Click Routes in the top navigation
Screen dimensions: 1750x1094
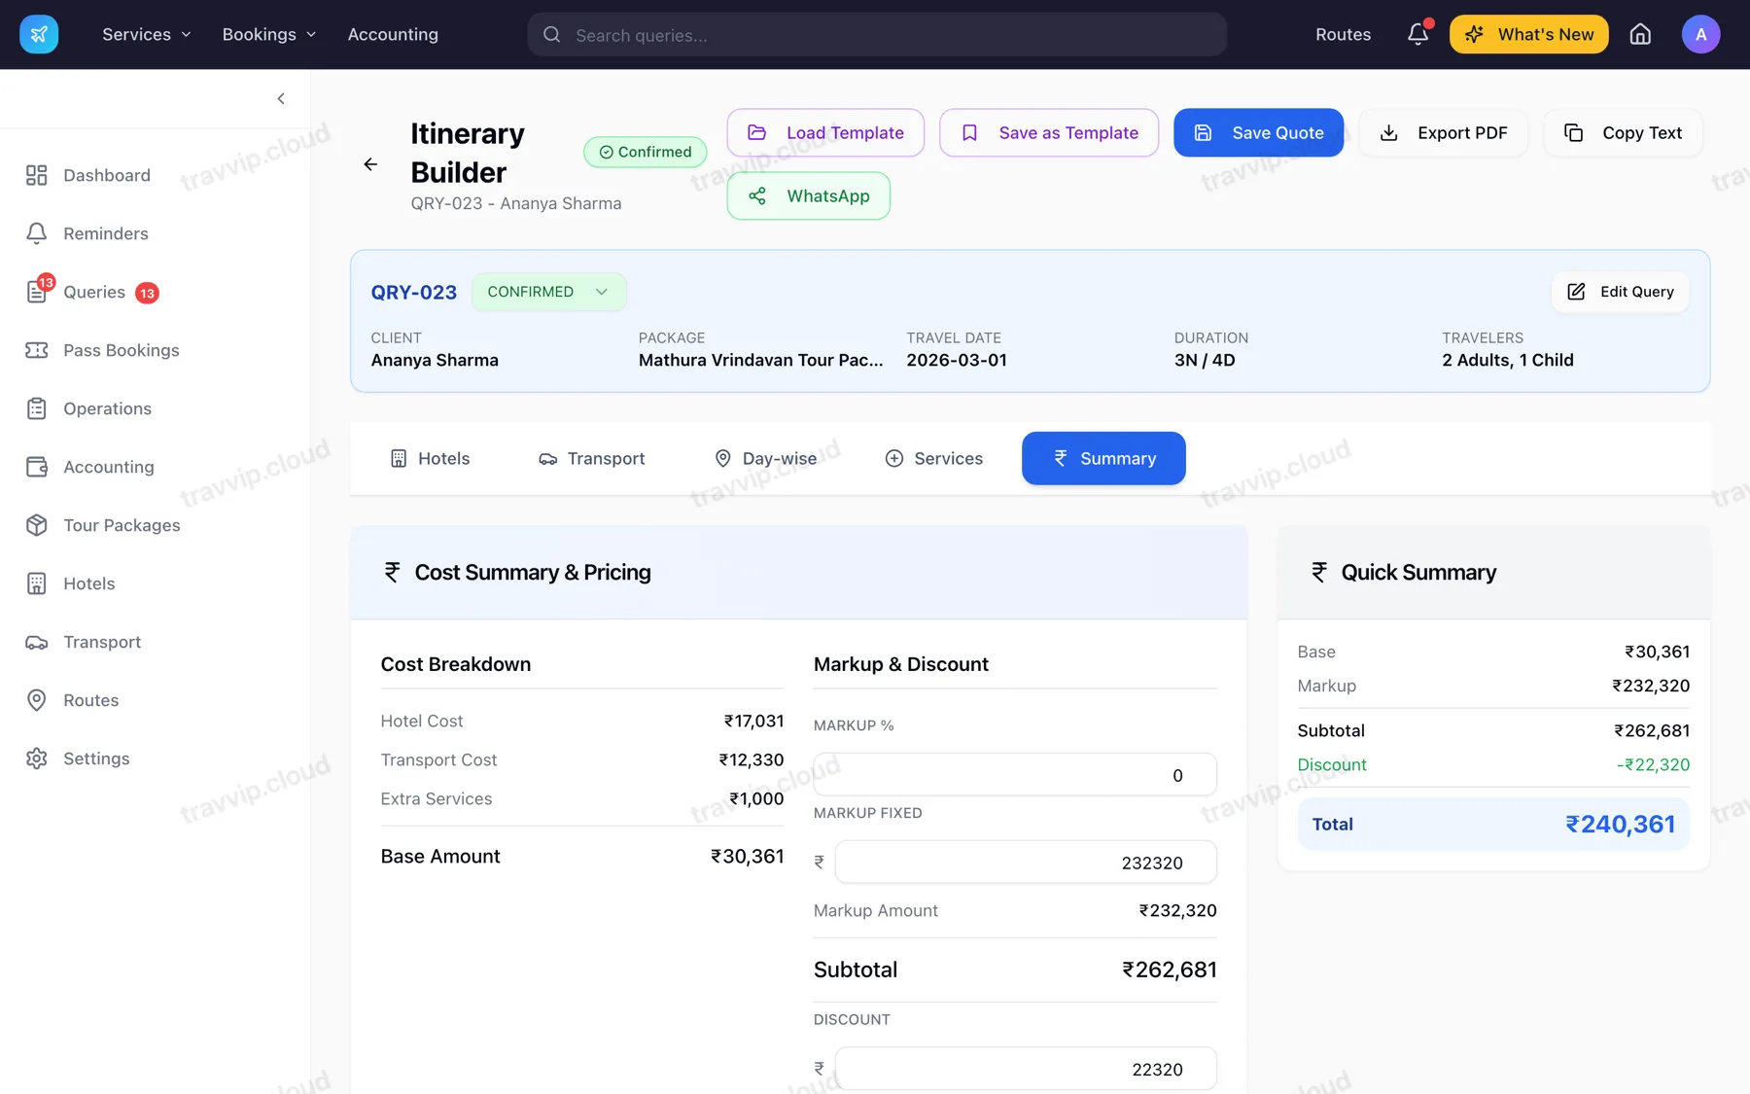(1343, 34)
